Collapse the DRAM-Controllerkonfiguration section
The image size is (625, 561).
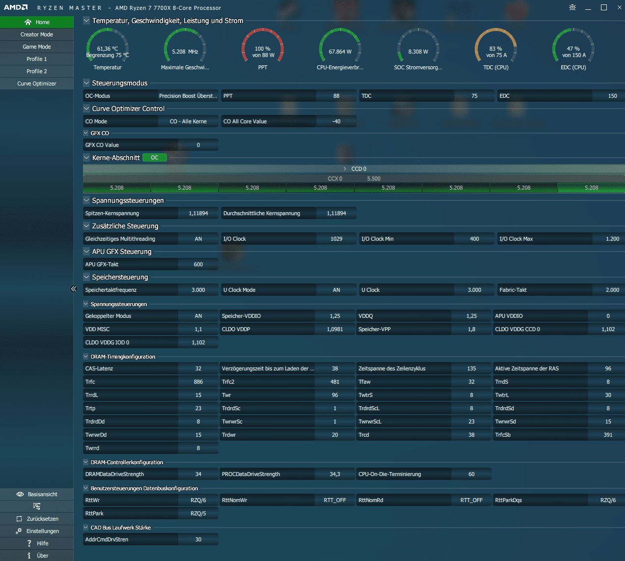coord(86,462)
